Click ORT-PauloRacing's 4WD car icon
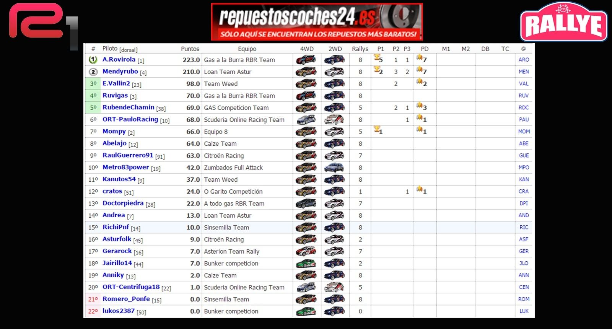This screenshot has height=329, width=612. click(x=306, y=119)
